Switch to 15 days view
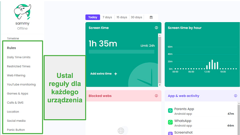Viewport: 240px width, 135px height. 122,17
